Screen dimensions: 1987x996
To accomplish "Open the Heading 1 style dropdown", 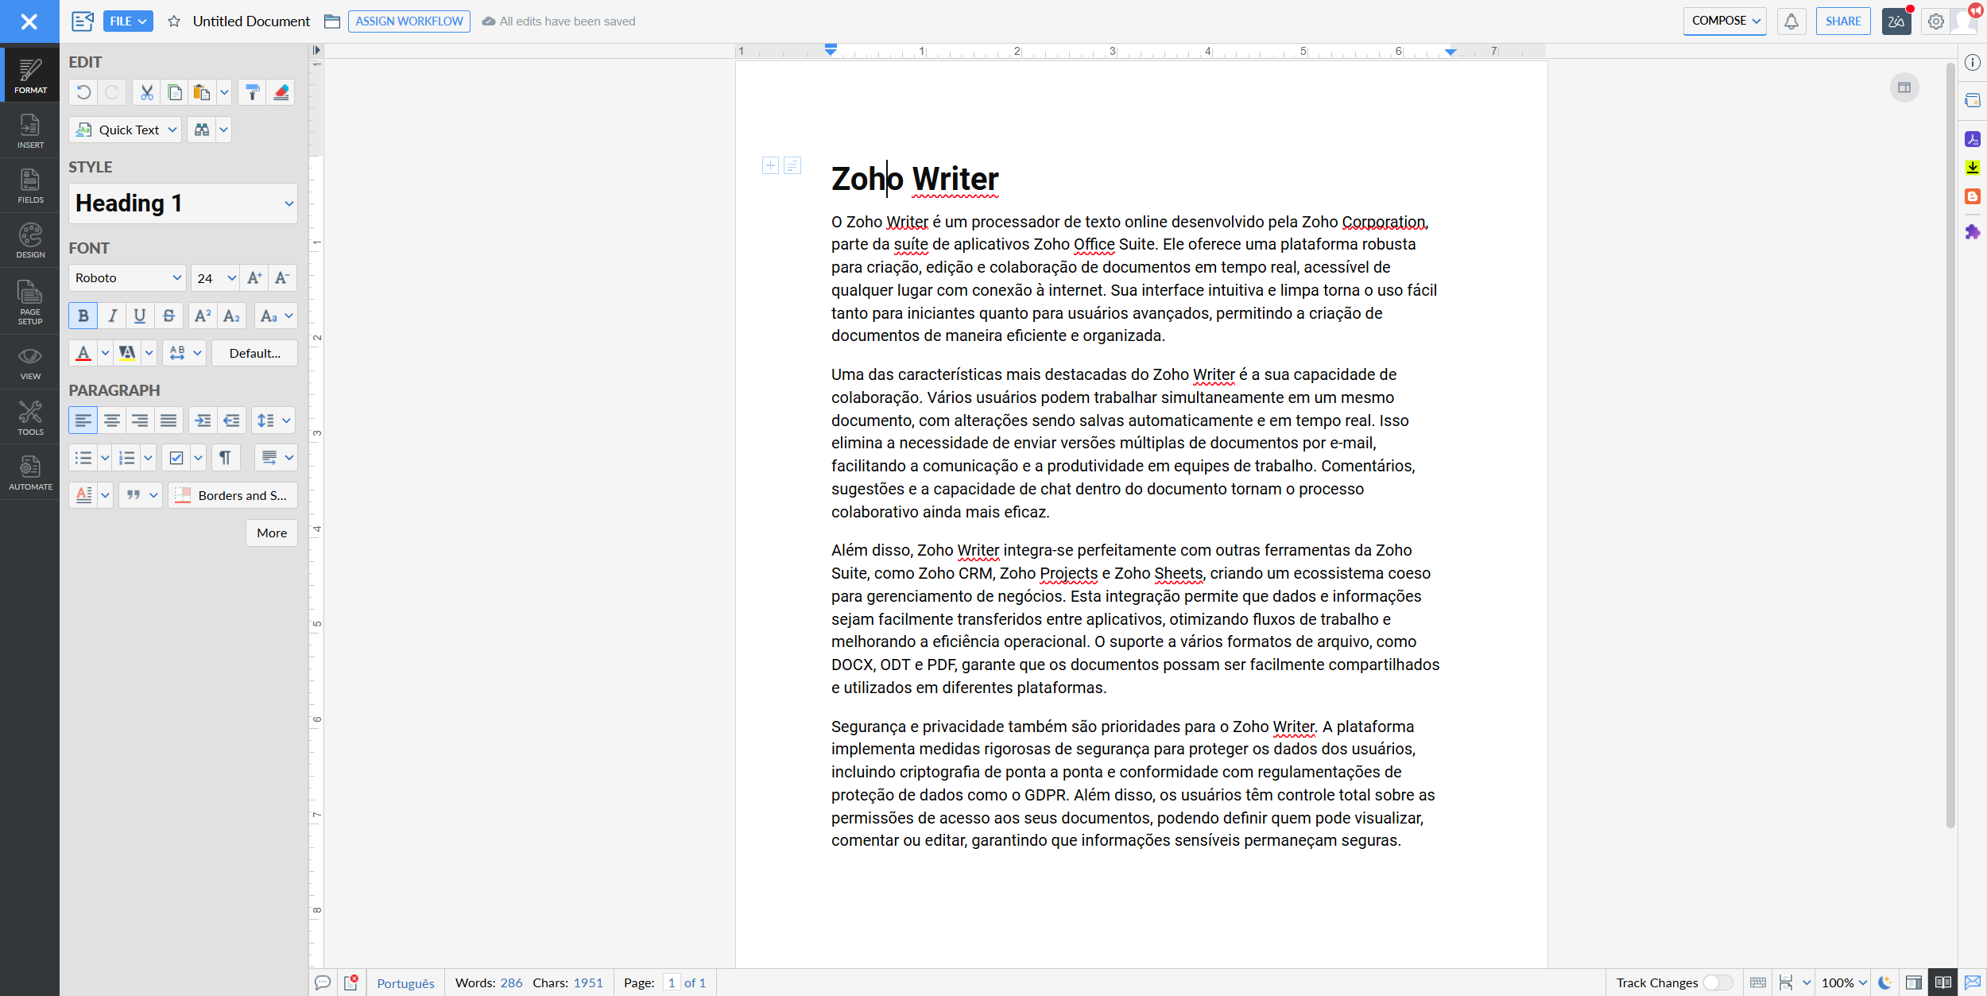I will 183,203.
